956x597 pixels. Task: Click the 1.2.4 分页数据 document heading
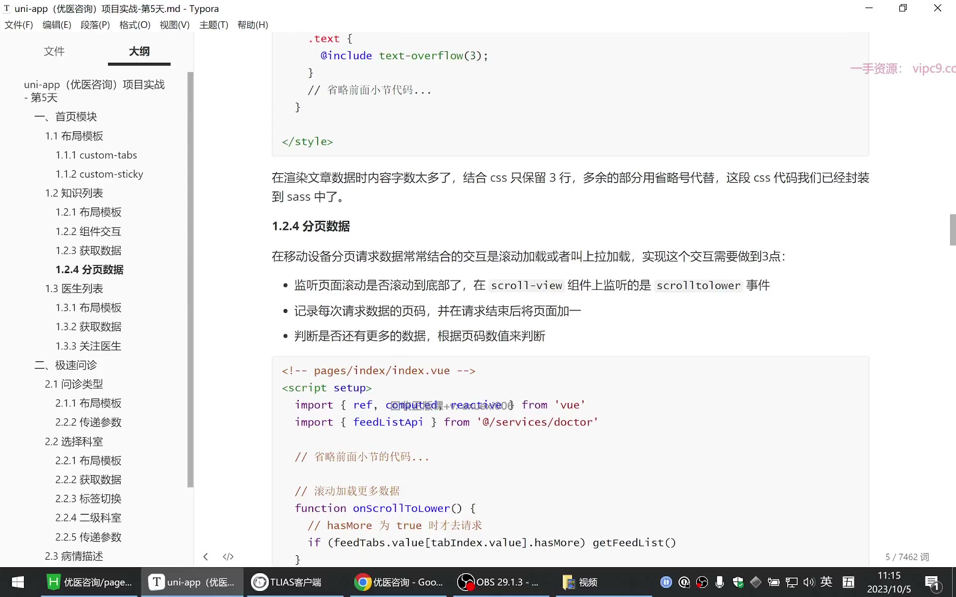click(x=311, y=226)
